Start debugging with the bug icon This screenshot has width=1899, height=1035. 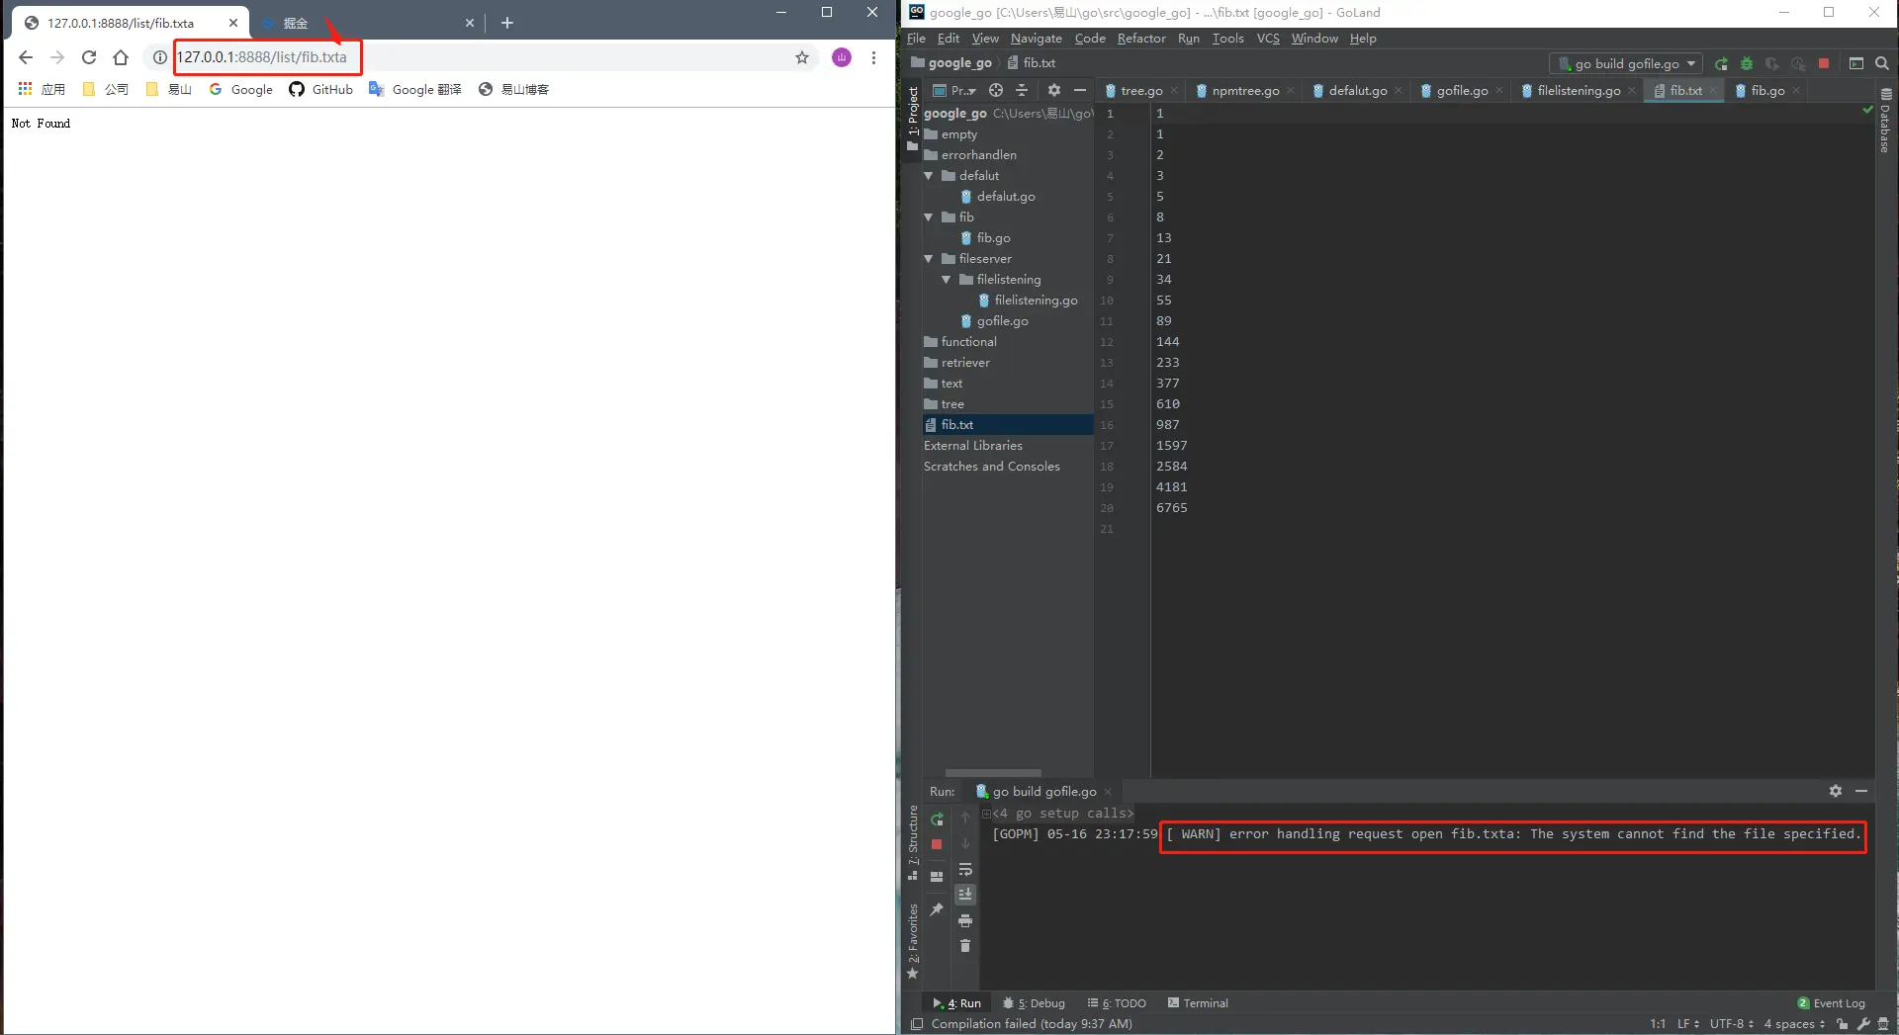click(x=1747, y=63)
